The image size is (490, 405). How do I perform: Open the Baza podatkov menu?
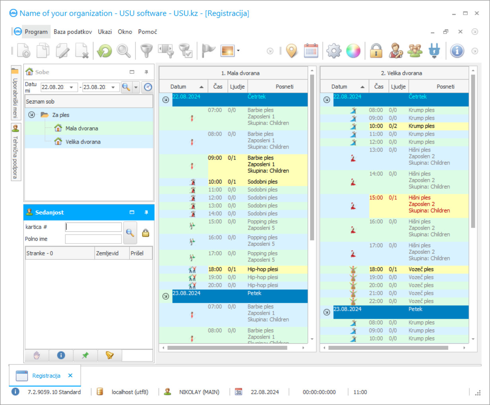[73, 32]
